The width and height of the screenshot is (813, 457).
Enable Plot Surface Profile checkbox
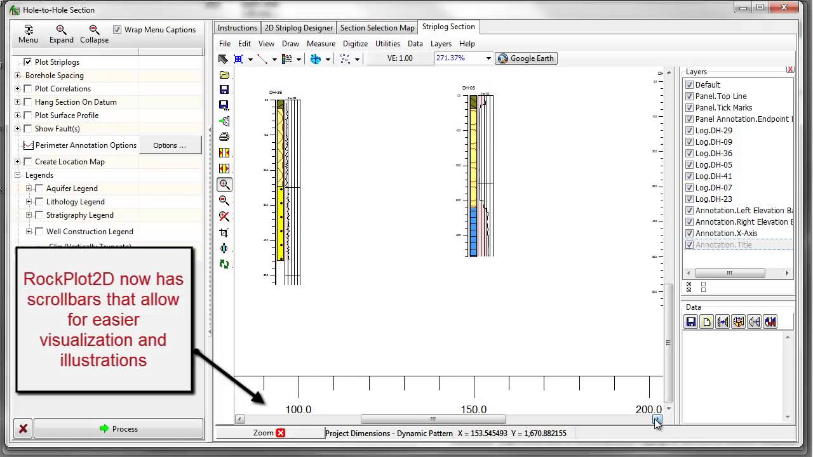[28, 116]
